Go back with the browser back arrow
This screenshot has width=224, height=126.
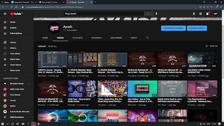pyautogui.click(x=3, y=7)
